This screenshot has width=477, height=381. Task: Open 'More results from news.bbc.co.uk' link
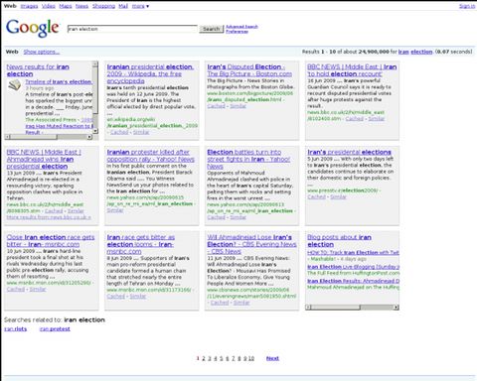click(49, 217)
